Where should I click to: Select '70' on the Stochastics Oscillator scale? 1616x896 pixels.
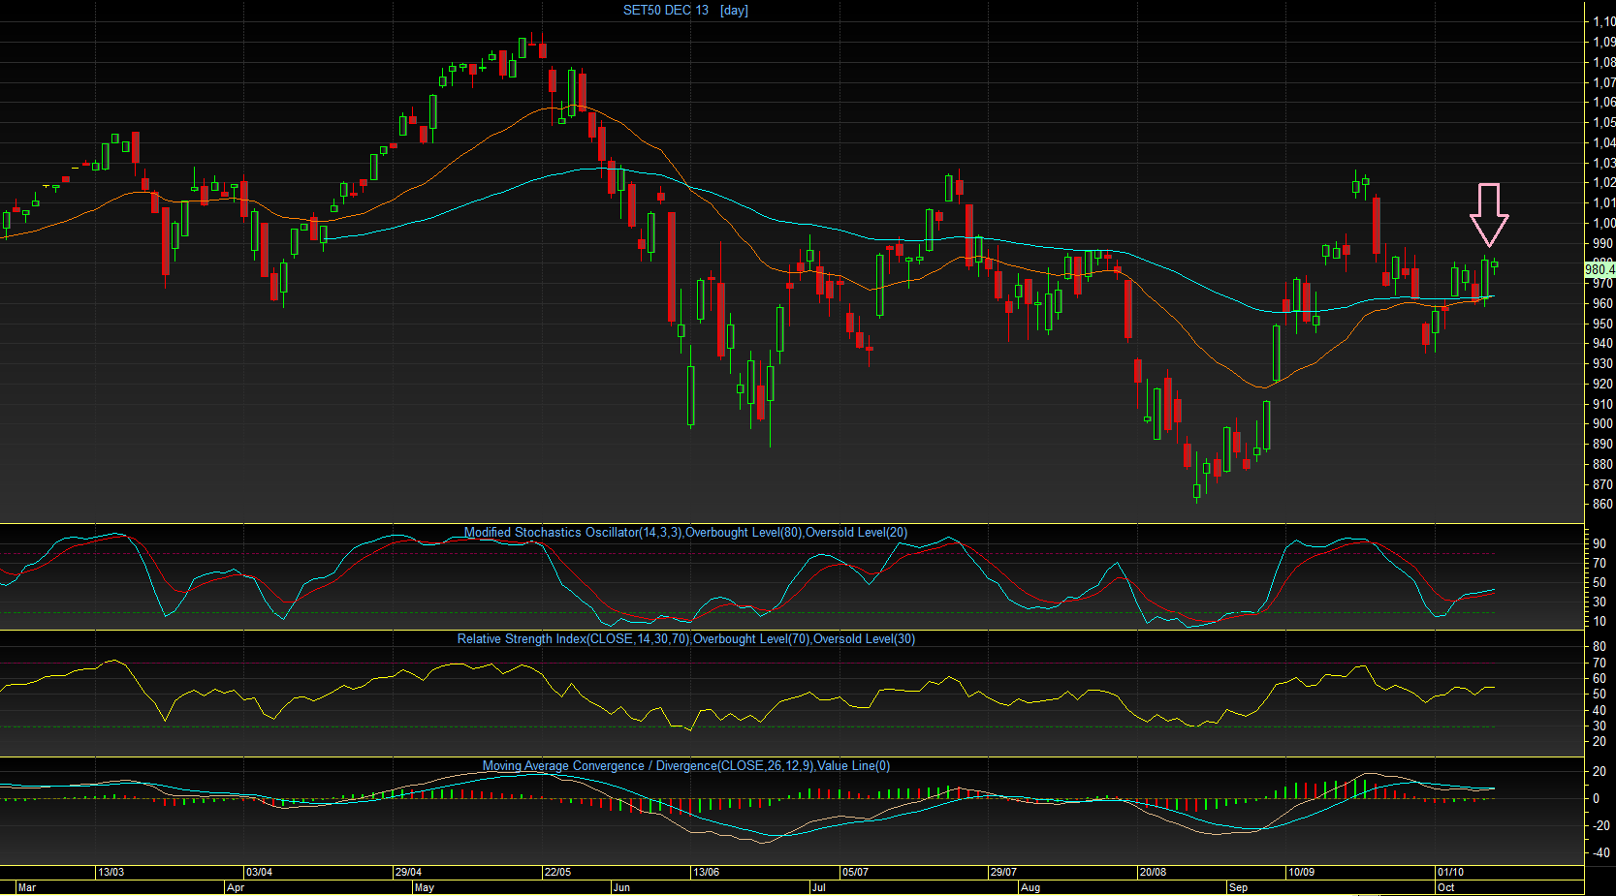(x=1600, y=563)
